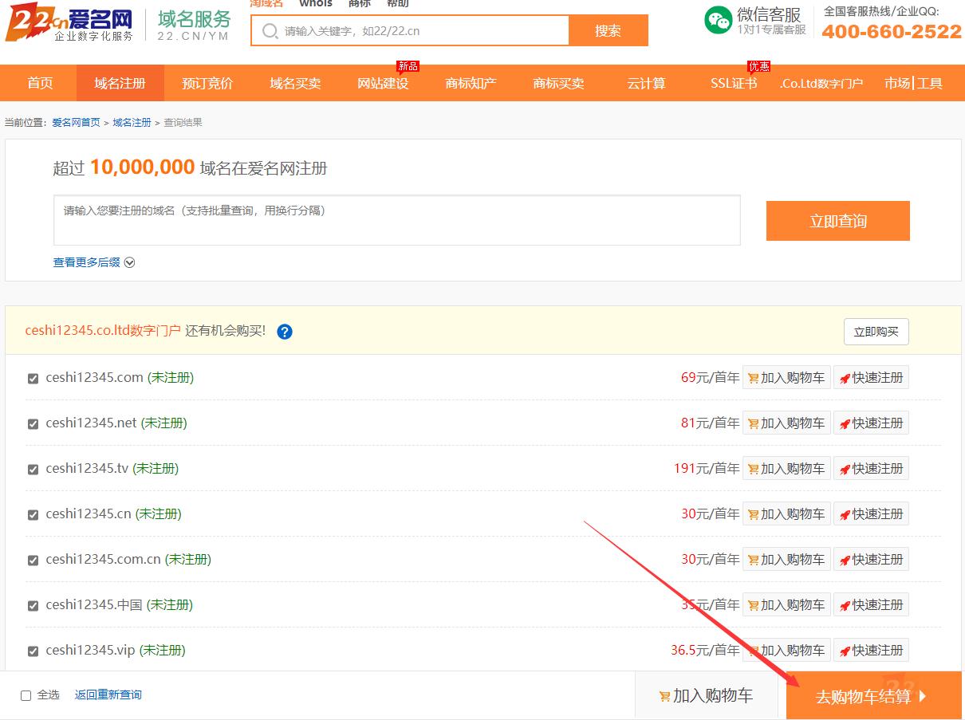Screen dimensions: 965x720
Task: Open the 云计算 navigation menu
Action: pos(646,84)
